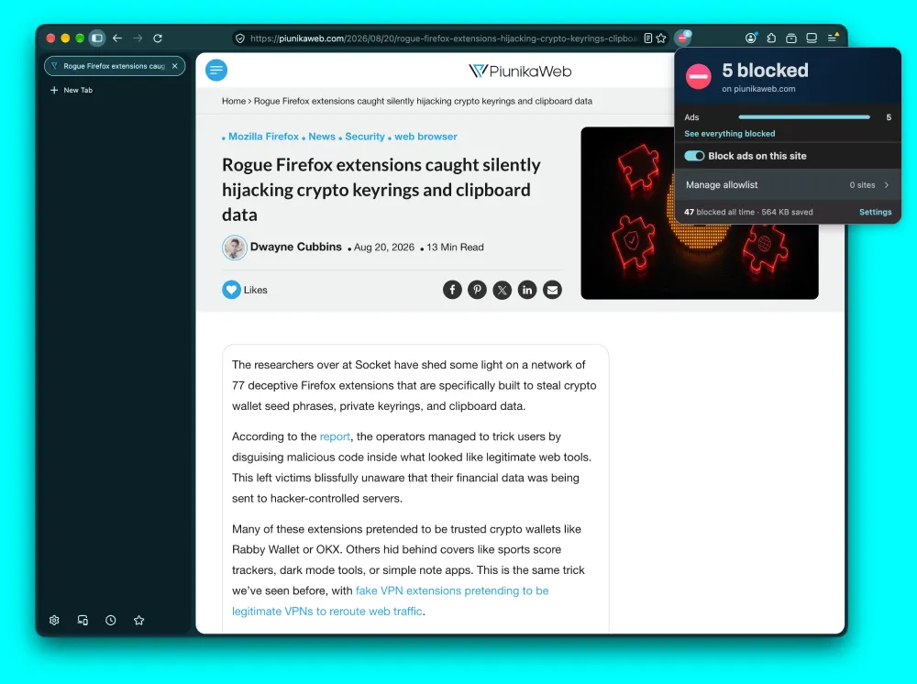Open synced devices icon in the sidebar
Image resolution: width=917 pixels, height=684 pixels.
pyautogui.click(x=83, y=621)
